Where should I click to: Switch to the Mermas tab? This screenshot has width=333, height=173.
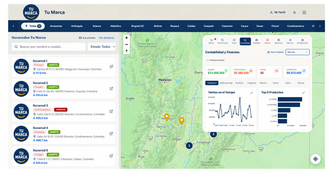click(301, 83)
